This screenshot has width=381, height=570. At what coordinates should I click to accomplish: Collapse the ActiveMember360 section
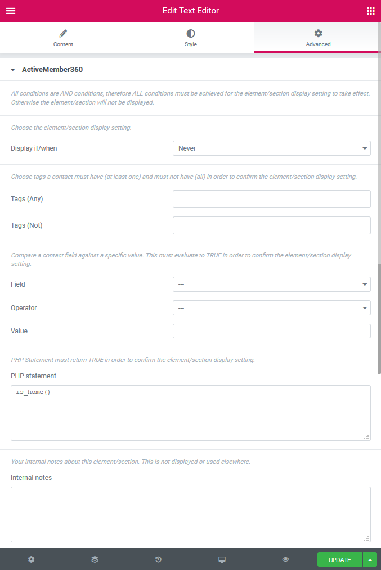(x=12, y=70)
